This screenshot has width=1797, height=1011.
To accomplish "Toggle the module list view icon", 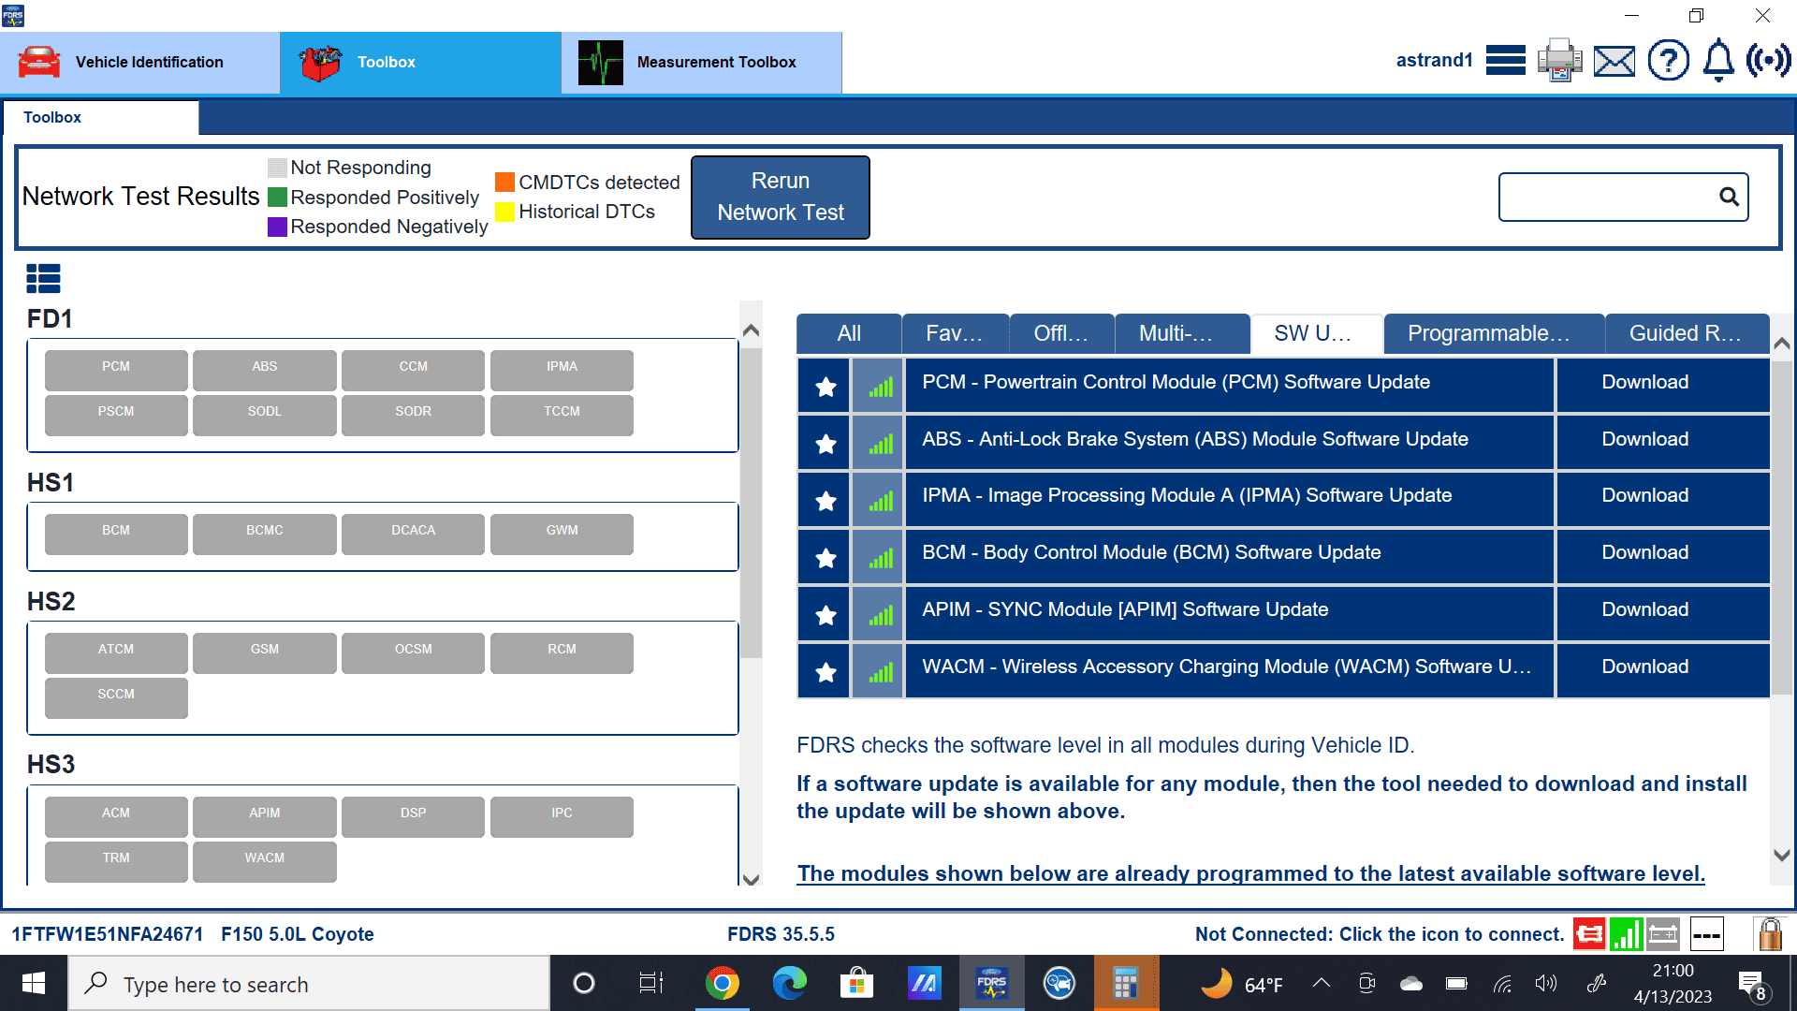I will 43,278.
